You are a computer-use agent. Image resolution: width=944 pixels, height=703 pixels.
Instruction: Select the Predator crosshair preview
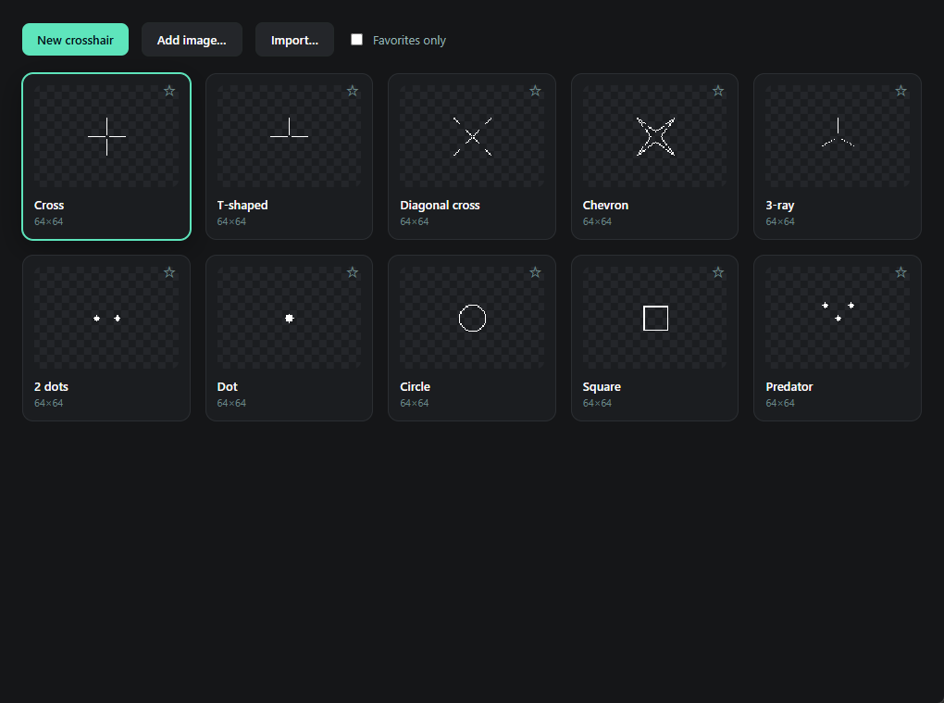(x=838, y=318)
